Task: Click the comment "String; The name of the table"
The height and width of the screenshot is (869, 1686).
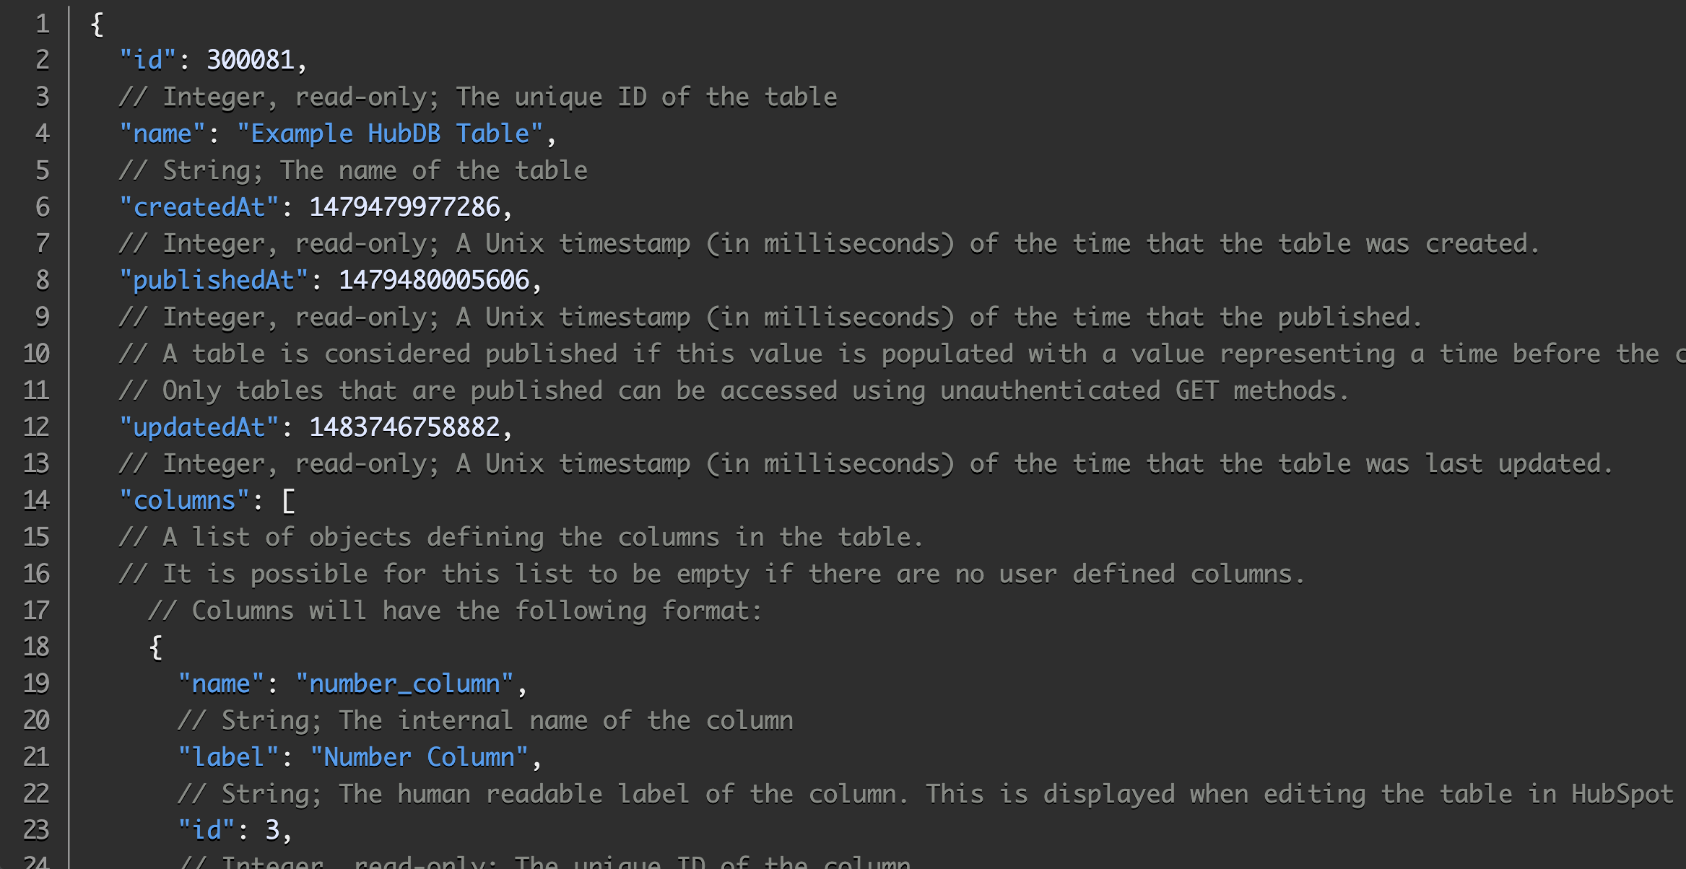Action: coord(353,170)
